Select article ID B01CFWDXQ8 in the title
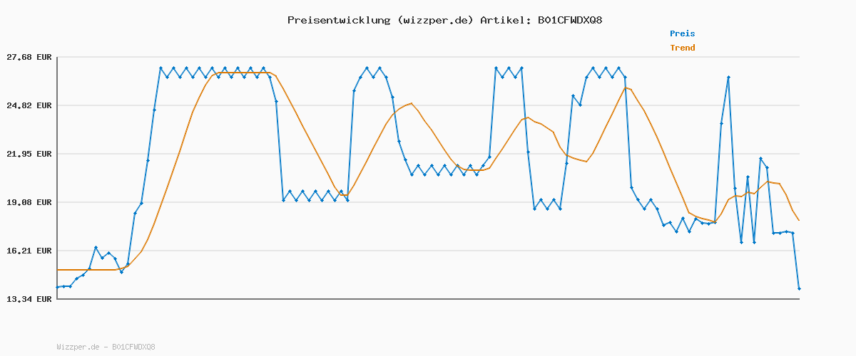The width and height of the screenshot is (856, 356). [x=569, y=20]
